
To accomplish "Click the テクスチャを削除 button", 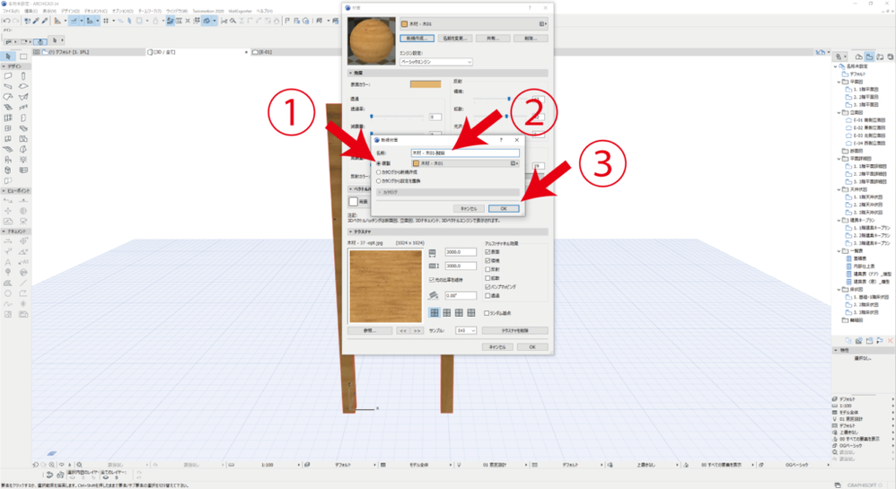I will tap(514, 331).
